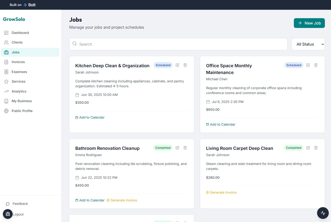Click the Living Room Carpet Deep Clean title
The image size is (331, 222).
(x=240, y=148)
